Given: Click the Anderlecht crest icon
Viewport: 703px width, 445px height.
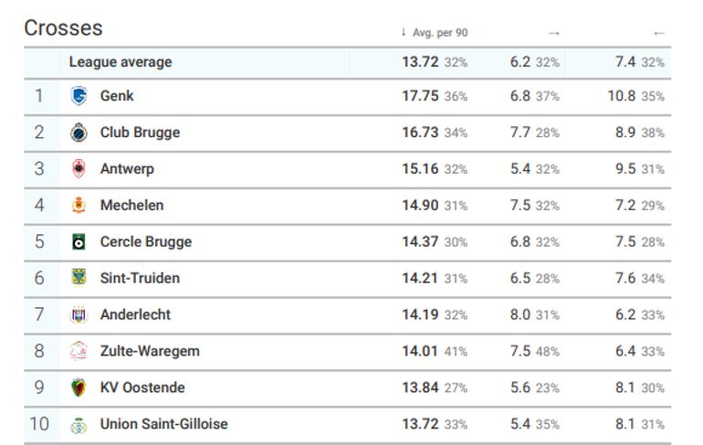Looking at the screenshot, I should (79, 314).
